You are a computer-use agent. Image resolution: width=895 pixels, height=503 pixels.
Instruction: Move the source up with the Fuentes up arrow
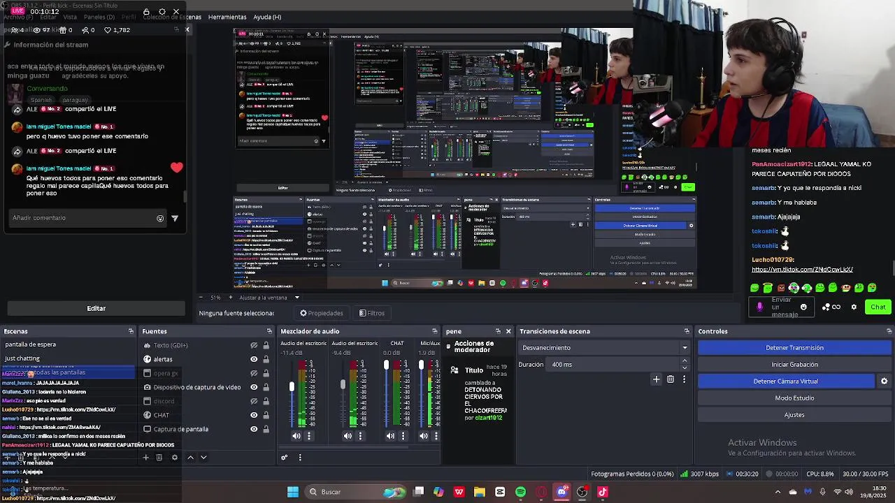pos(190,458)
